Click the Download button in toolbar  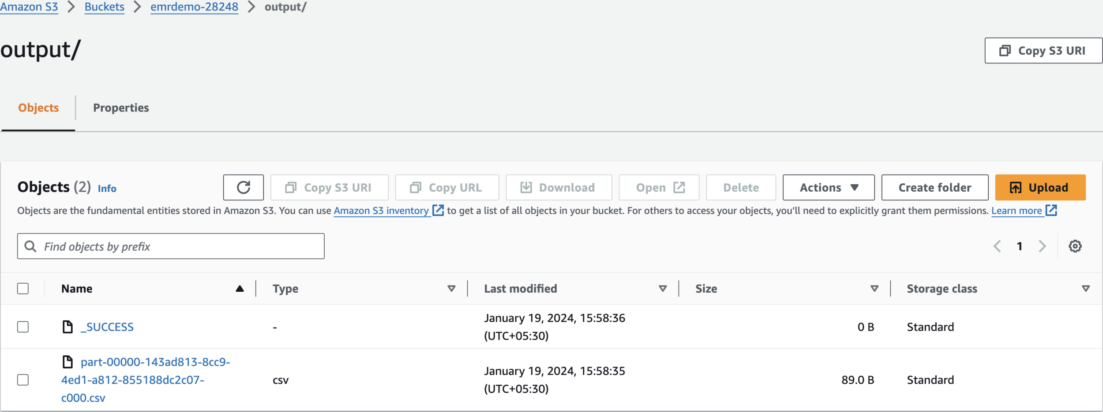[x=559, y=187]
